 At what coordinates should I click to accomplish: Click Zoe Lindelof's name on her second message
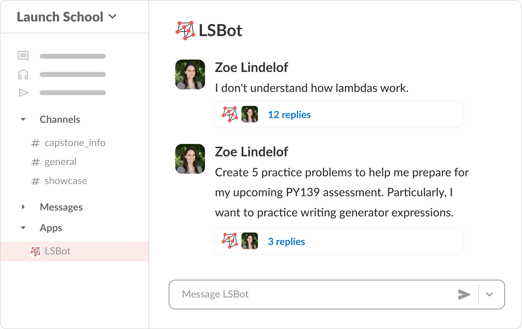click(x=251, y=152)
